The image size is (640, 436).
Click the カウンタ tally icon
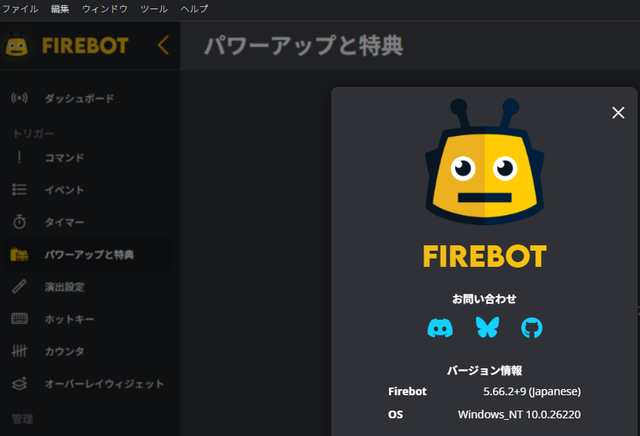pos(19,351)
